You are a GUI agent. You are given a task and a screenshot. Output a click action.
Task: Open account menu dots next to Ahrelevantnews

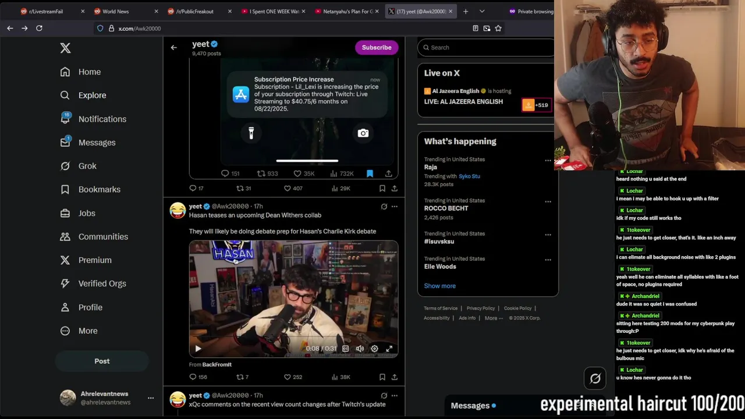151,398
